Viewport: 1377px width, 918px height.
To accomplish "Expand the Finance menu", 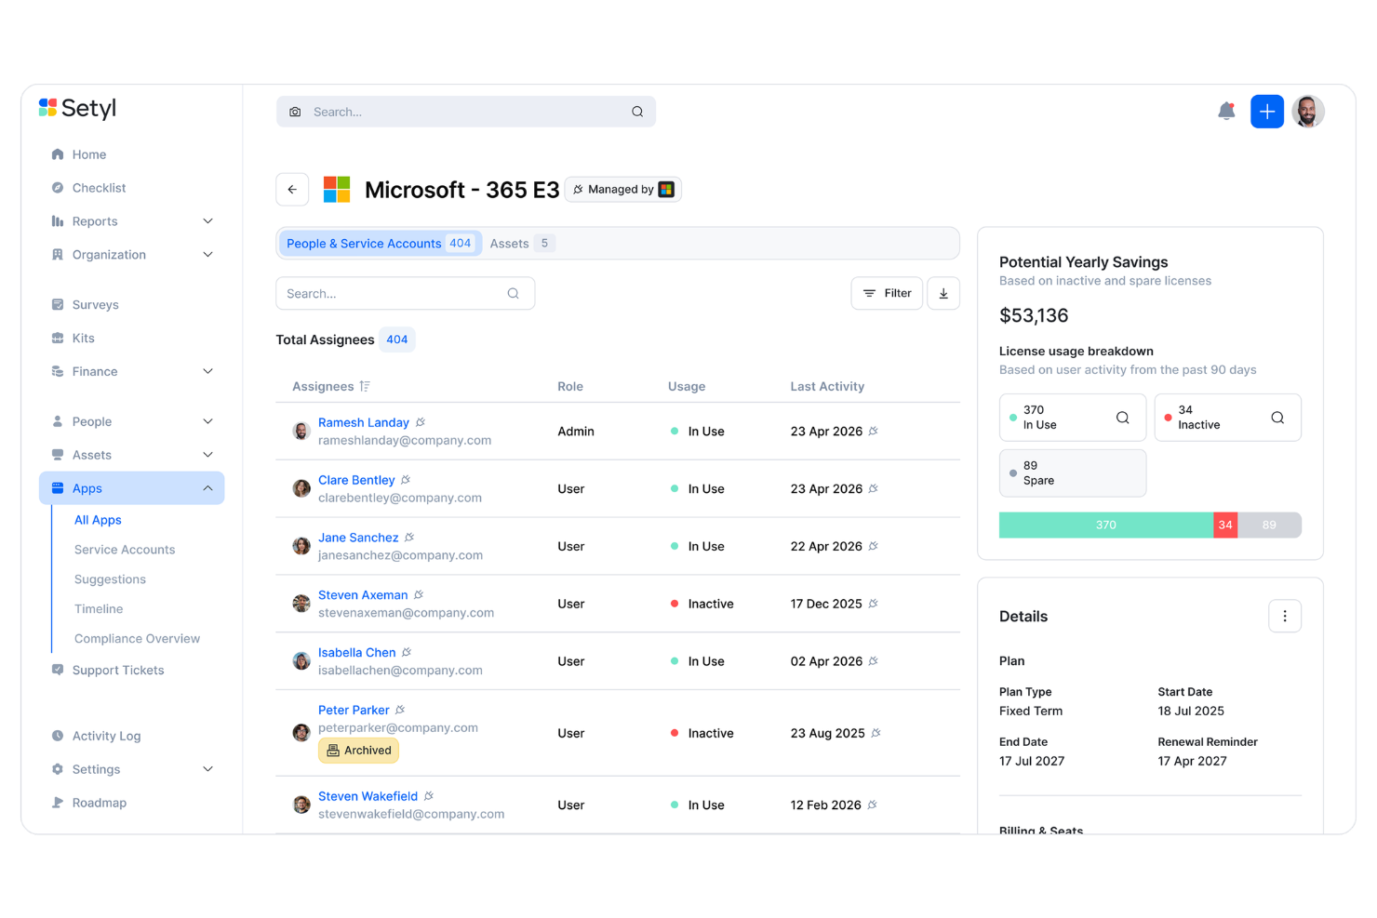I will [x=208, y=371].
